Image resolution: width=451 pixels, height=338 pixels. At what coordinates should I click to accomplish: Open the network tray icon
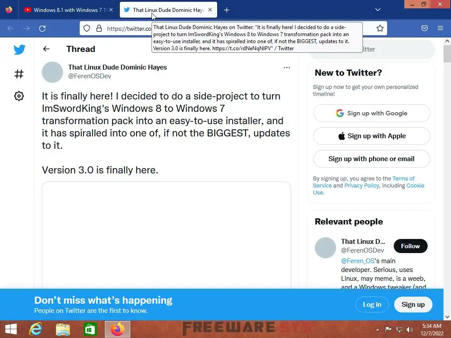pos(399,329)
